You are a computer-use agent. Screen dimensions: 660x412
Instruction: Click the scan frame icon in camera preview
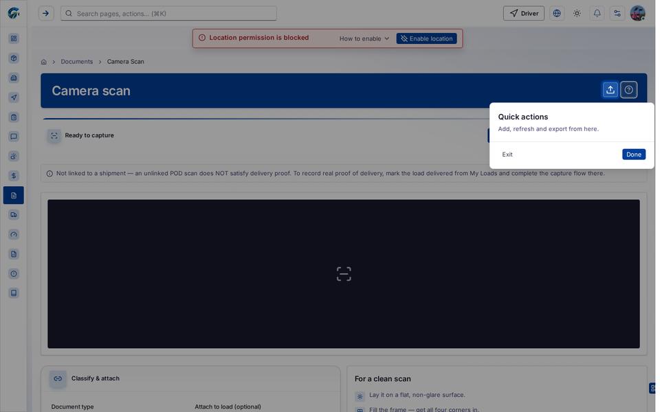(344, 274)
